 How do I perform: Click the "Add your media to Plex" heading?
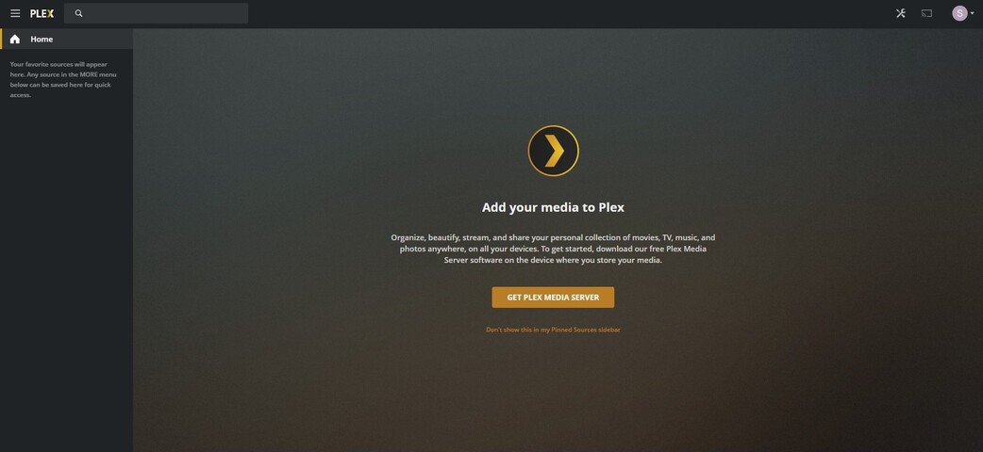click(x=553, y=207)
